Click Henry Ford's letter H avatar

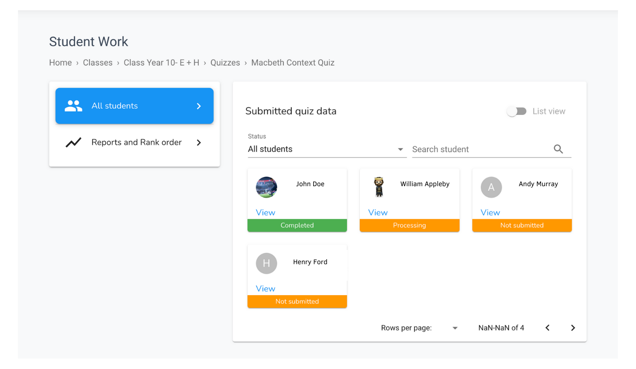click(x=267, y=263)
